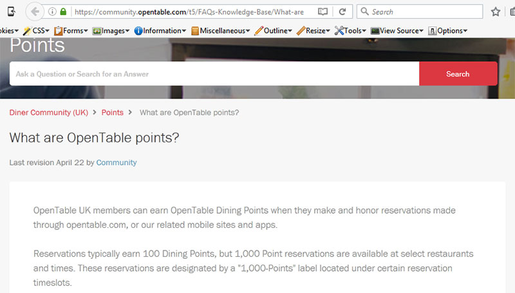Open the Community author link
This screenshot has width=515, height=293.
coord(117,162)
